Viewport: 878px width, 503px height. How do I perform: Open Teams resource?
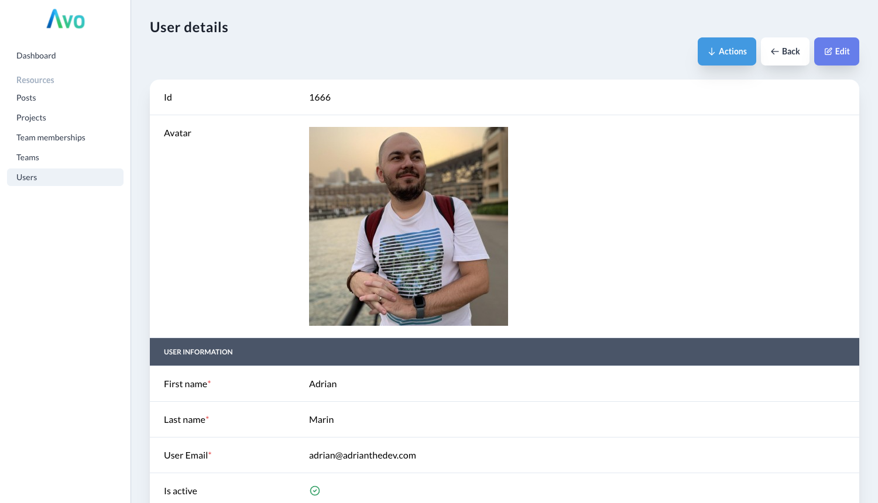[x=28, y=157]
